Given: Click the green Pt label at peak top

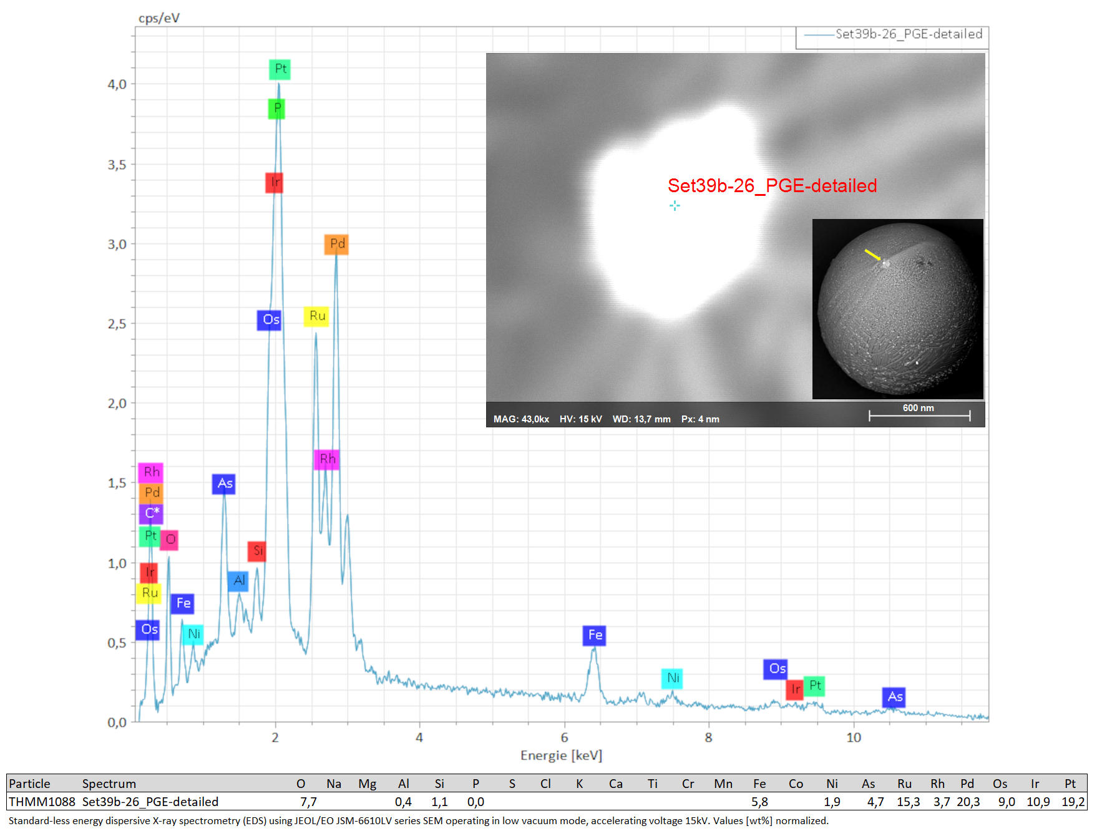Looking at the screenshot, I should click(280, 69).
